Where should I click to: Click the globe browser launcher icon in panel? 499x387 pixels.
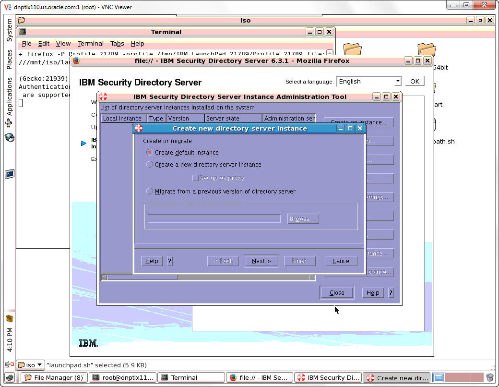(9, 138)
